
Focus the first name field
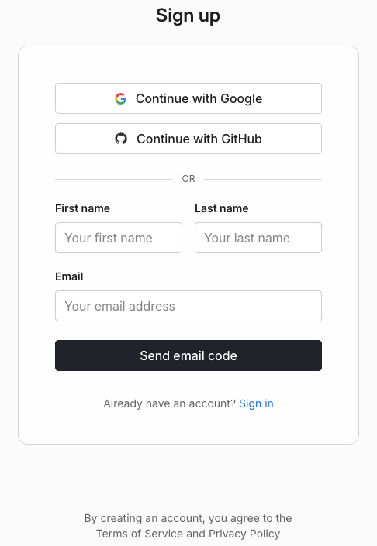[119, 238]
